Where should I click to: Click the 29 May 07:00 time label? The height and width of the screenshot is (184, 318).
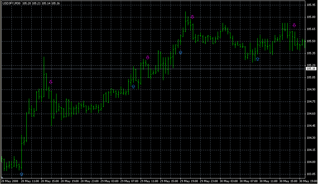point(129,181)
